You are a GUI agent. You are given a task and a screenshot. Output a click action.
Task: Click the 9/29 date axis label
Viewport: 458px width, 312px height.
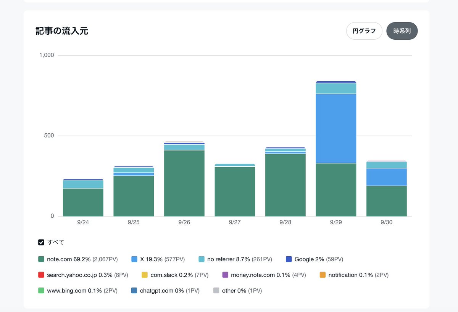(x=336, y=223)
